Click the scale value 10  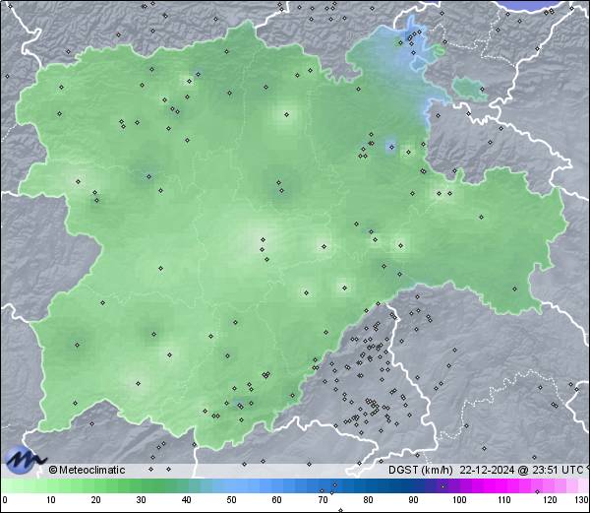coord(51,500)
